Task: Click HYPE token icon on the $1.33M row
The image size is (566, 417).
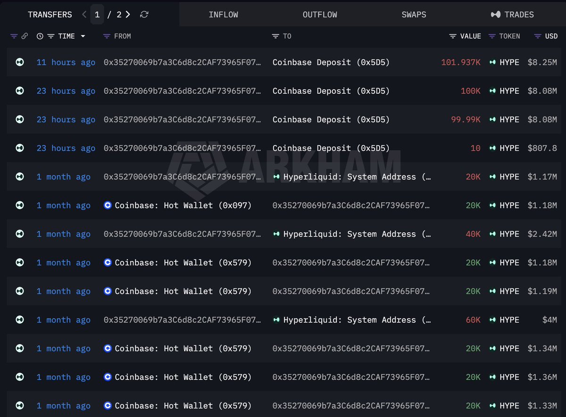Action: click(493, 406)
